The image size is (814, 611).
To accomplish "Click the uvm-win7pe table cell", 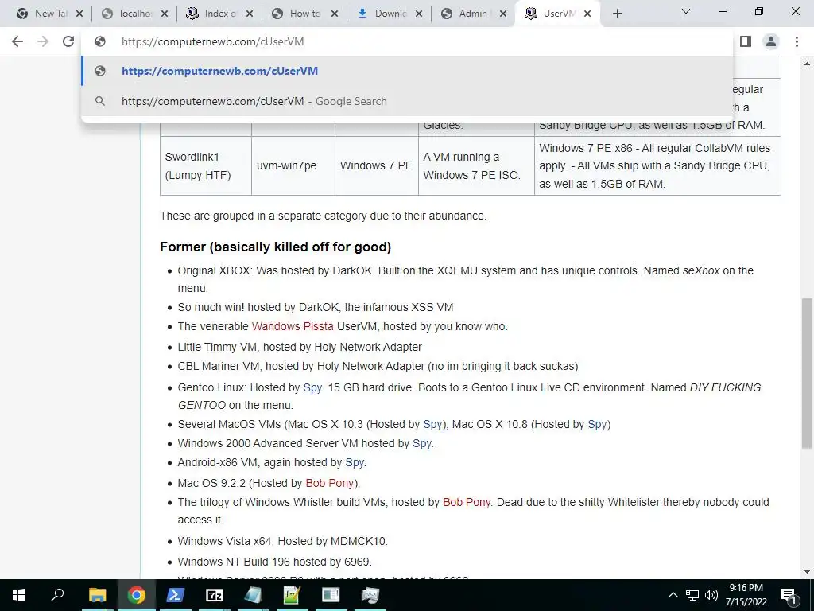I will pos(293,165).
